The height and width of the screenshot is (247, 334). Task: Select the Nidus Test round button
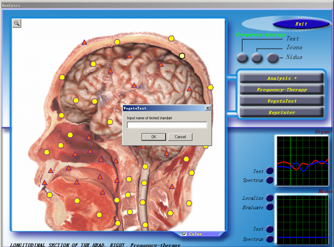click(270, 229)
